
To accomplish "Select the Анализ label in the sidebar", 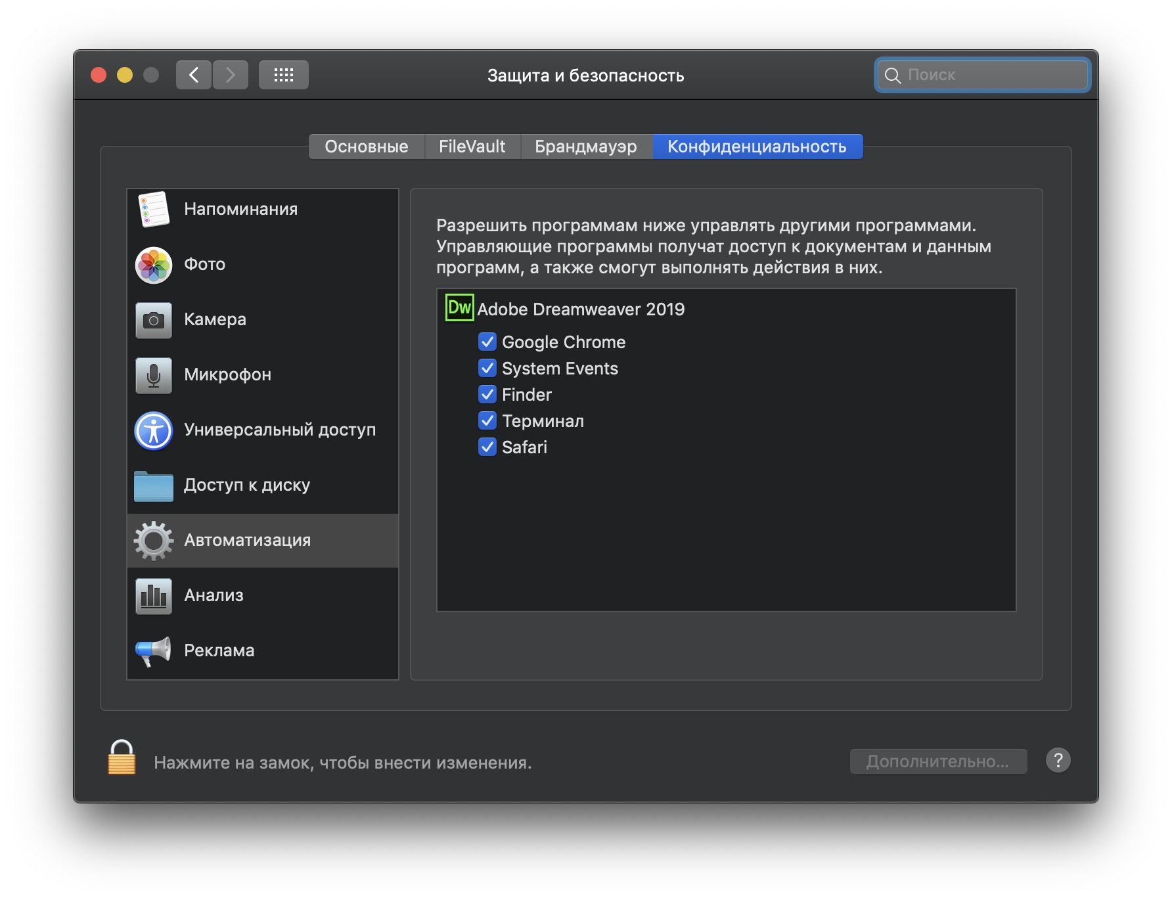I will (214, 595).
